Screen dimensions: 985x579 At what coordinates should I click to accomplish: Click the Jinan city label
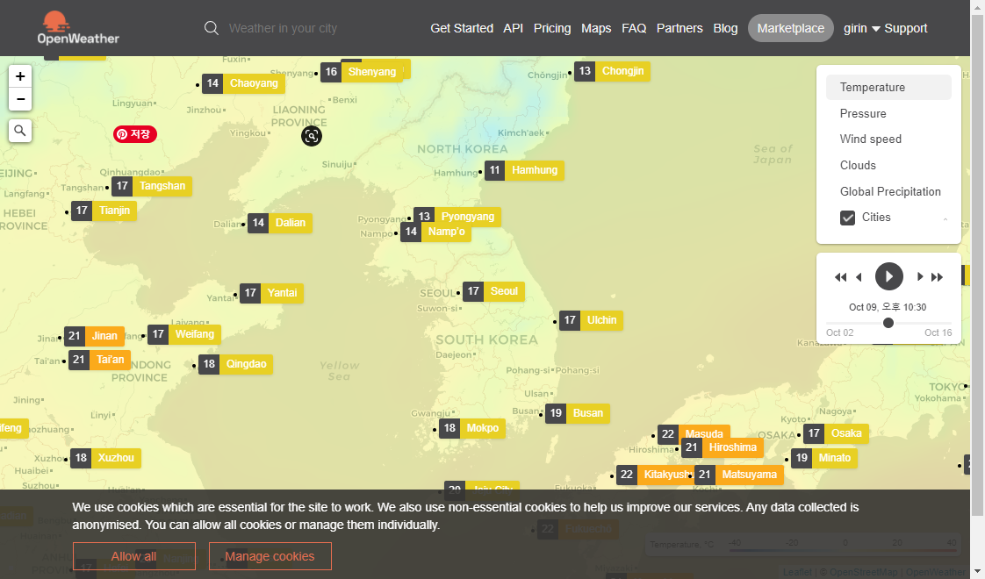point(104,336)
